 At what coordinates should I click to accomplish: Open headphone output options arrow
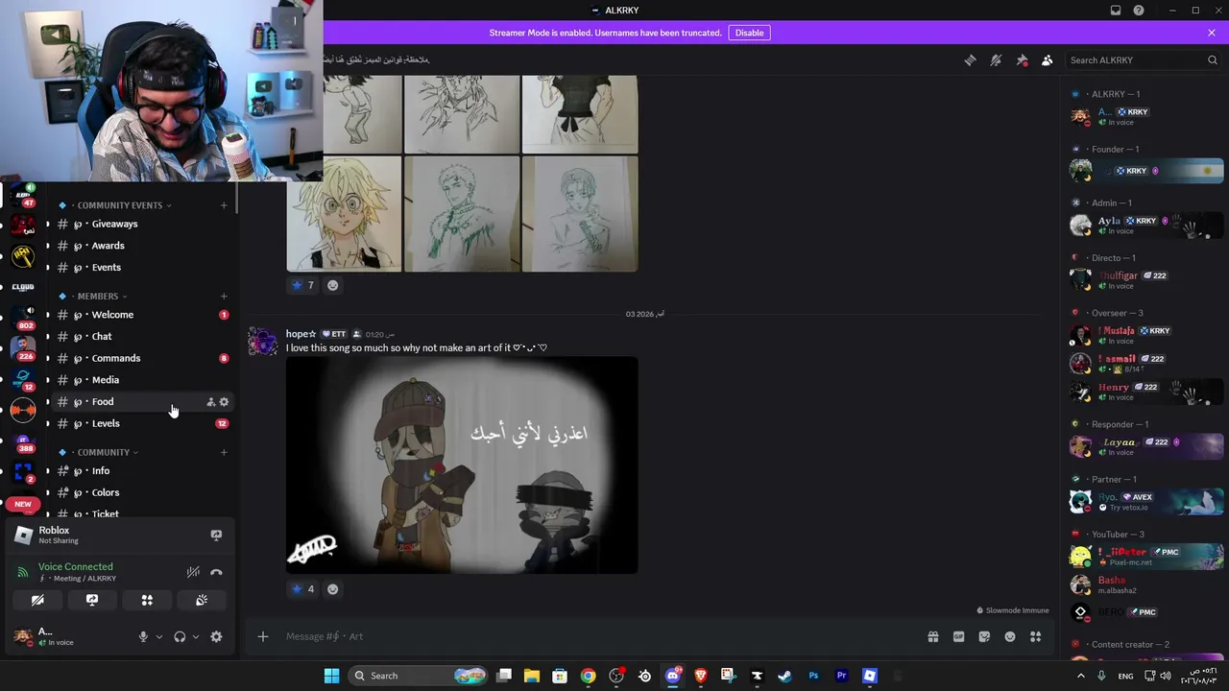pyautogui.click(x=196, y=636)
